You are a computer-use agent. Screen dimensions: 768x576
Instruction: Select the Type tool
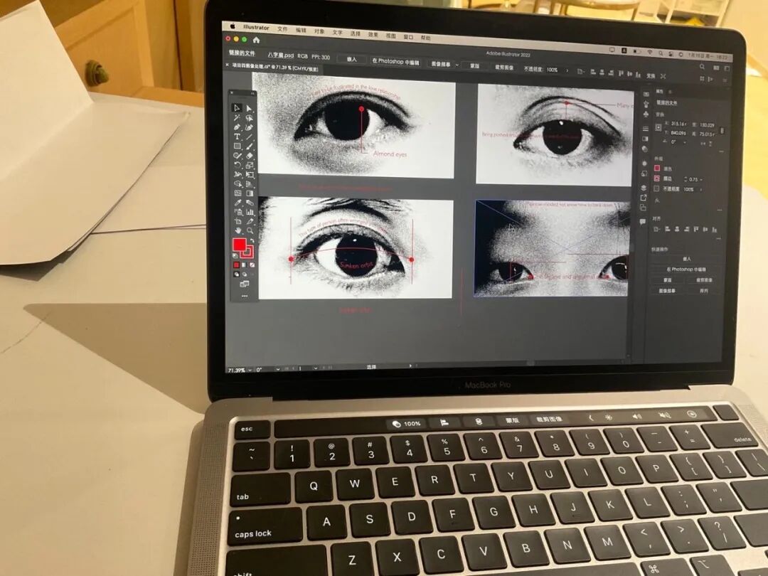point(237,137)
